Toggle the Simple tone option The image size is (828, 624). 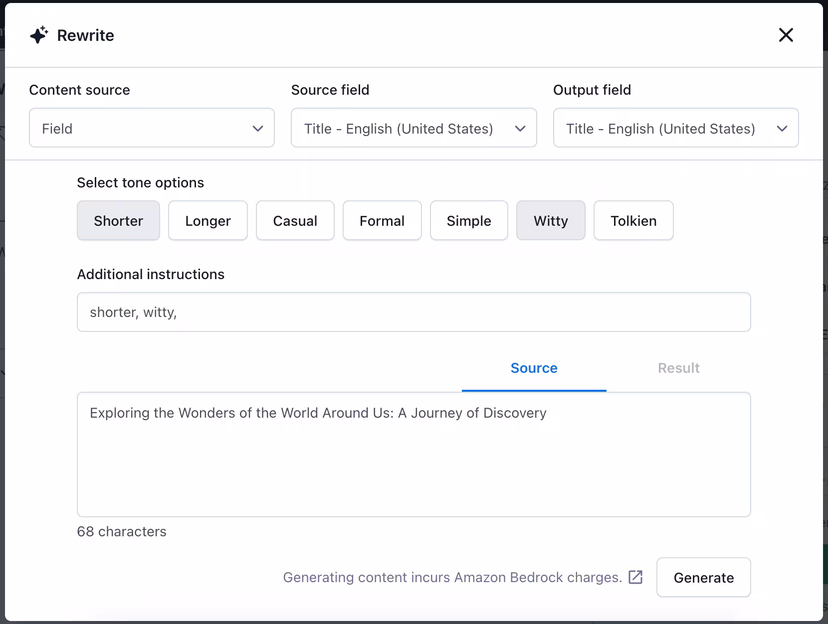469,220
